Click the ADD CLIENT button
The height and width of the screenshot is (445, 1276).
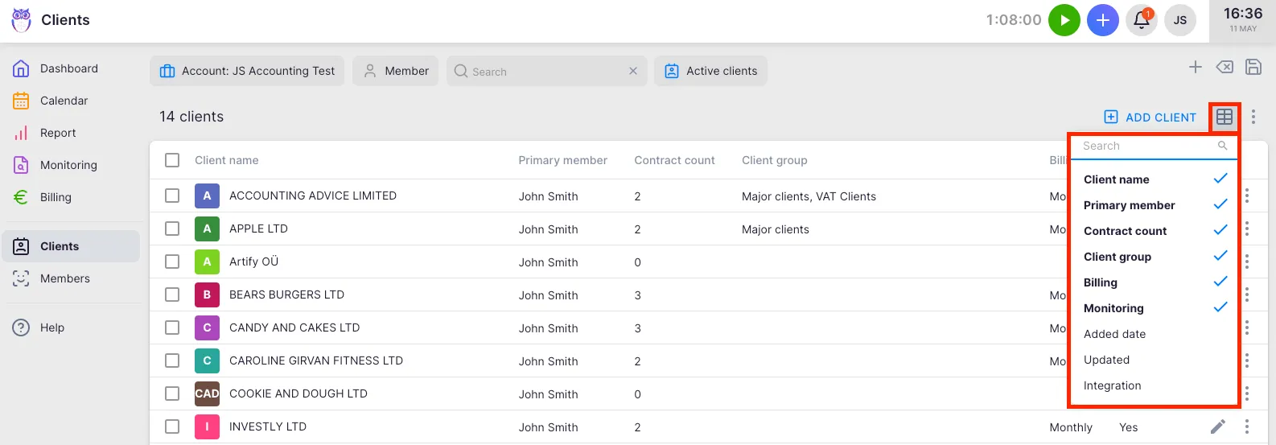[1150, 117]
